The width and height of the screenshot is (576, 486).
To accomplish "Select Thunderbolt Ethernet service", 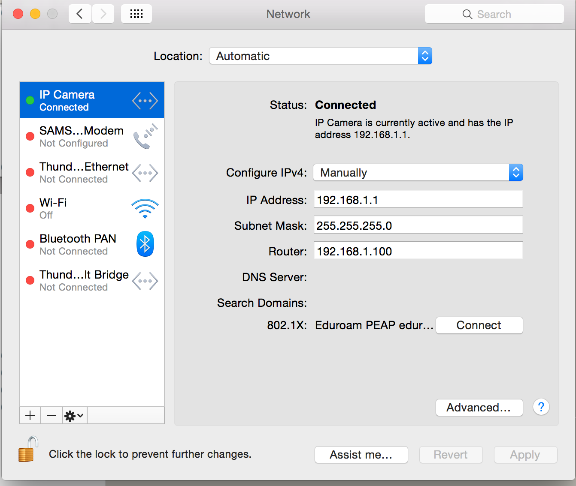I will pos(92,172).
